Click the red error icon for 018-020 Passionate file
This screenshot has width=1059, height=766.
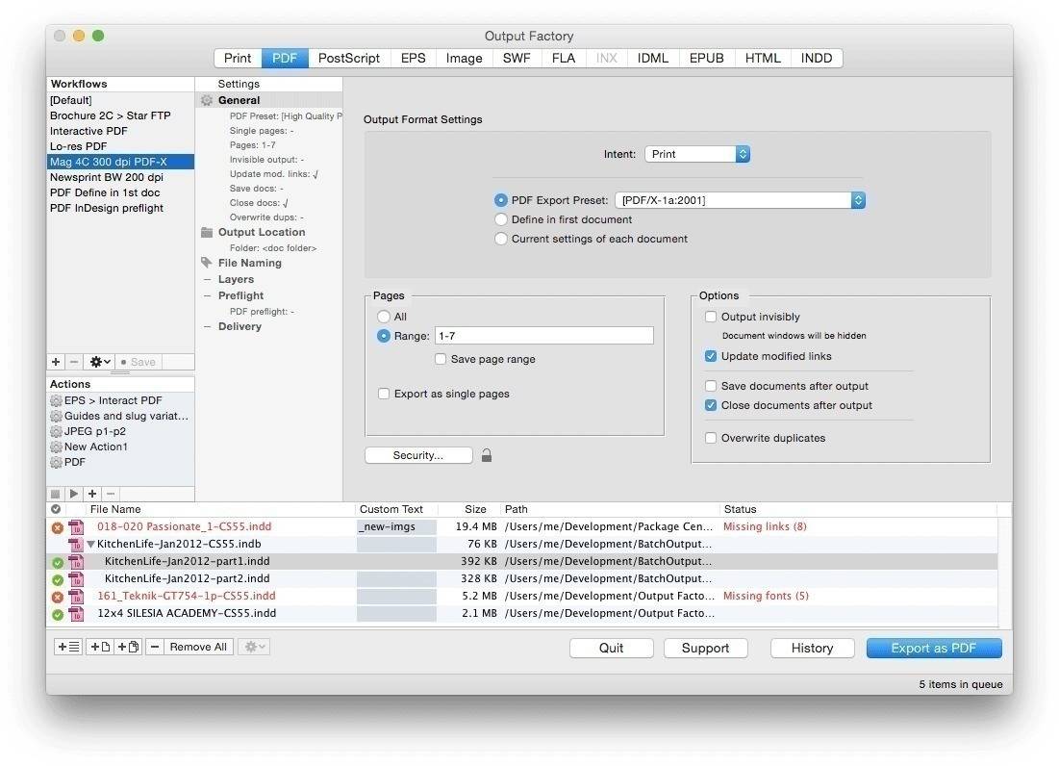[57, 527]
